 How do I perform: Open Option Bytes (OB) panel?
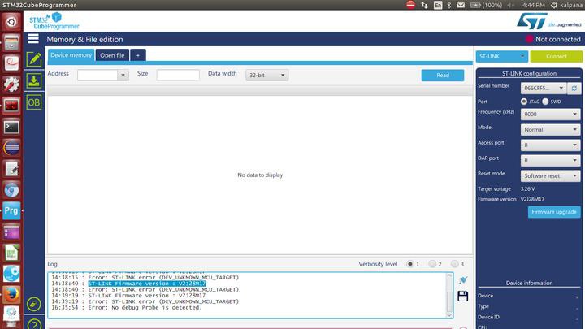pos(34,102)
